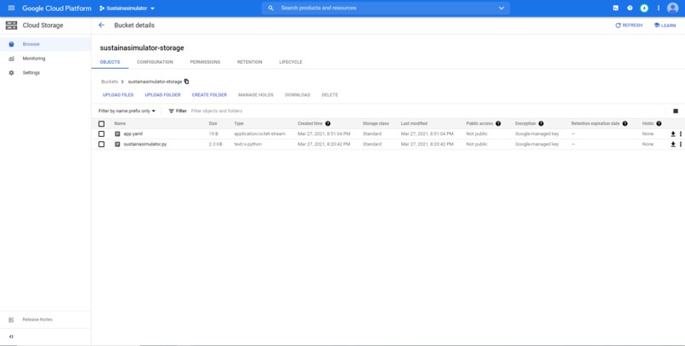Open Browser in the sidebar
Viewport: 685px width, 346px height.
pos(45,44)
